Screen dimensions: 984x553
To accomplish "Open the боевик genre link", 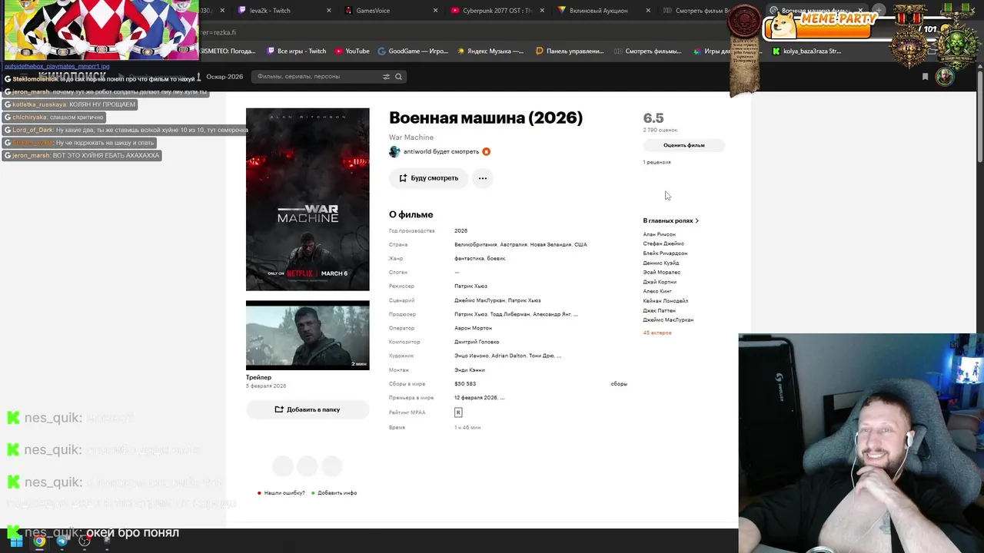I will pyautogui.click(x=496, y=258).
